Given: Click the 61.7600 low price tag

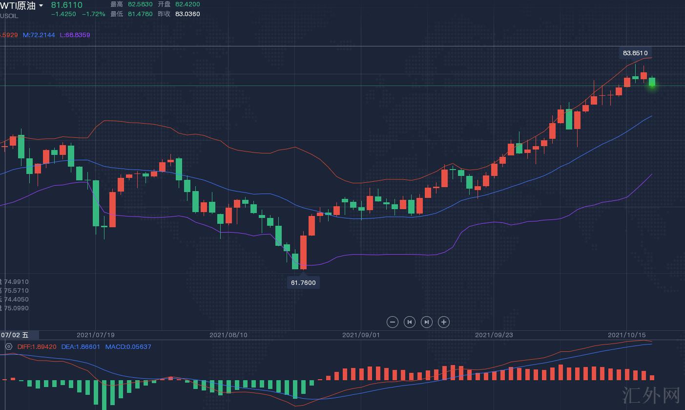Looking at the screenshot, I should pos(303,282).
